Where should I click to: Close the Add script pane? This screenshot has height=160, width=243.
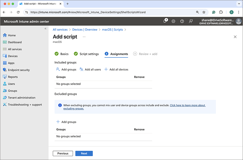235,37
